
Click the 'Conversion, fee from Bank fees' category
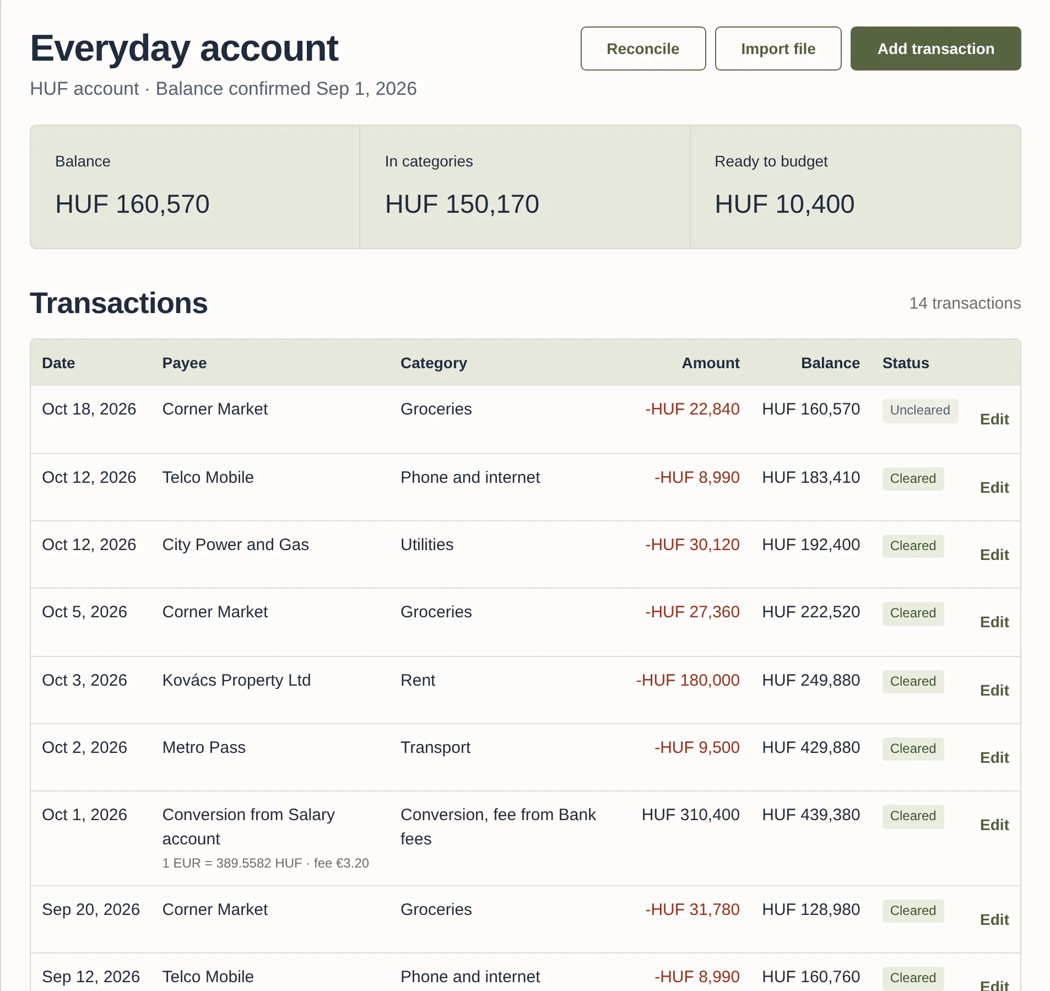point(498,827)
